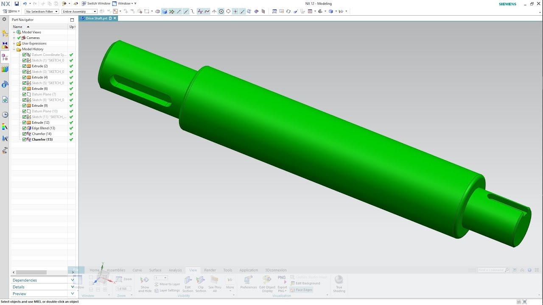Click the Part Navigator horizontal scrollbar thumb
This screenshot has width=543, height=305.
[x=31, y=272]
